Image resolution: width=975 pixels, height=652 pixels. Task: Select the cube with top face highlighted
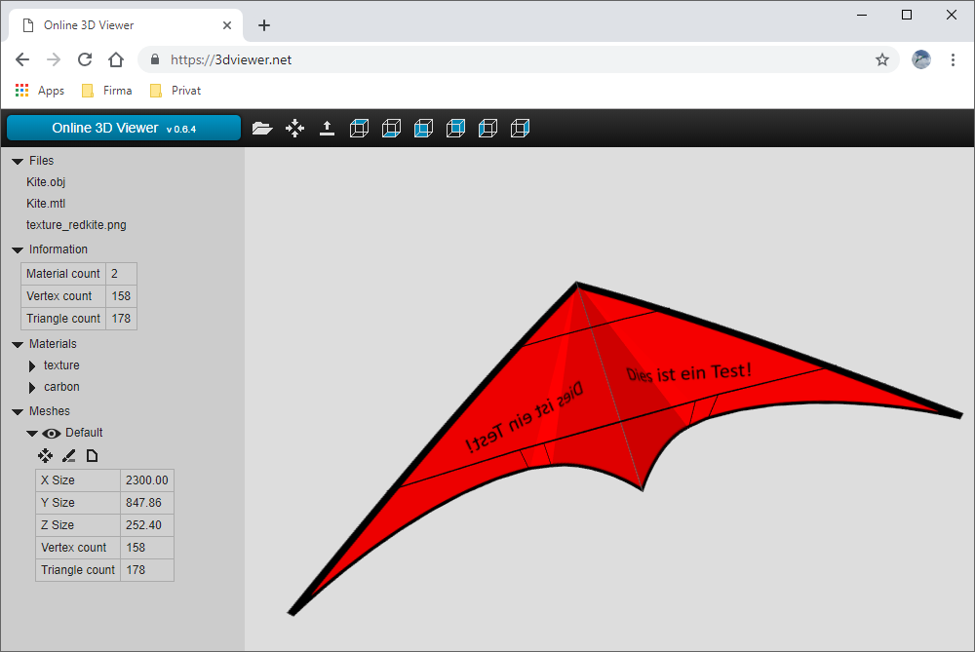(359, 128)
